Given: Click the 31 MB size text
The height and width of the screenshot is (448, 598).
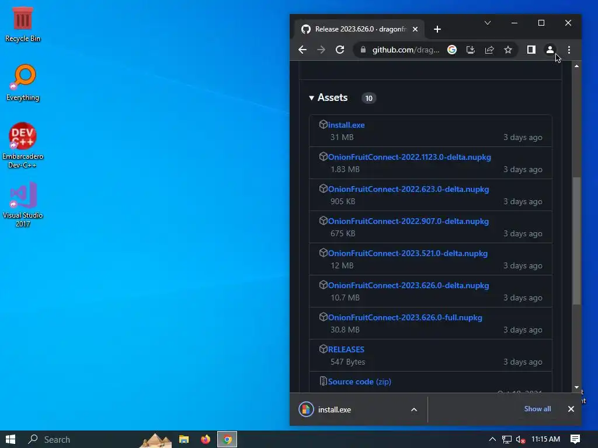Looking at the screenshot, I should (x=342, y=137).
